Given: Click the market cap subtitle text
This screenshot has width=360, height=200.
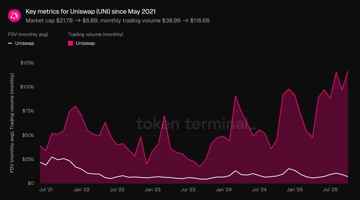Looking at the screenshot, I should pos(118,21).
